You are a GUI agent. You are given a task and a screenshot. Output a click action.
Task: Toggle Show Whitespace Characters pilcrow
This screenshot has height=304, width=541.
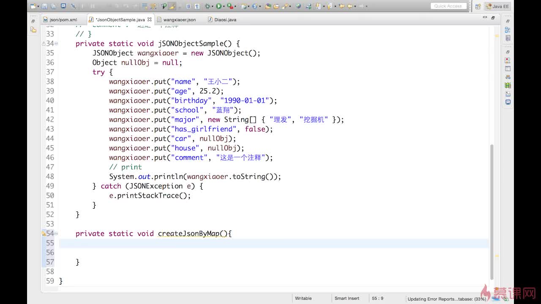(x=197, y=6)
